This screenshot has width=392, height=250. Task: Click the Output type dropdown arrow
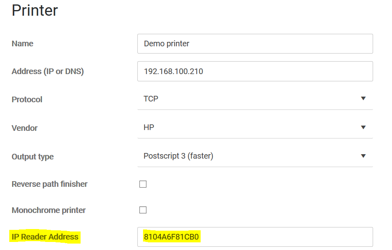pyautogui.click(x=363, y=156)
